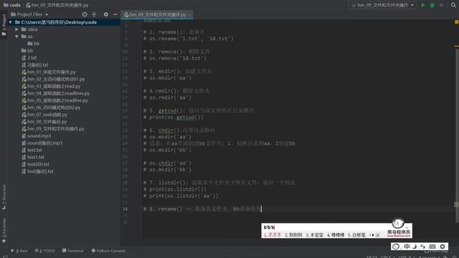The width and height of the screenshot is (459, 258).
Task: Select test.txt in project tree
Action: pyautogui.click(x=32, y=150)
